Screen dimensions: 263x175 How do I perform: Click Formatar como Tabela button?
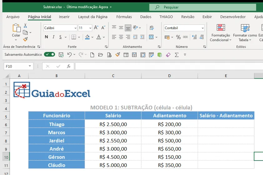click(245, 33)
